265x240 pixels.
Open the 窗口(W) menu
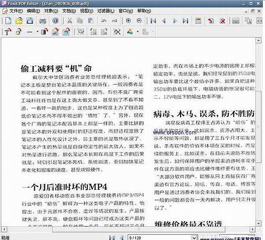click(x=126, y=11)
